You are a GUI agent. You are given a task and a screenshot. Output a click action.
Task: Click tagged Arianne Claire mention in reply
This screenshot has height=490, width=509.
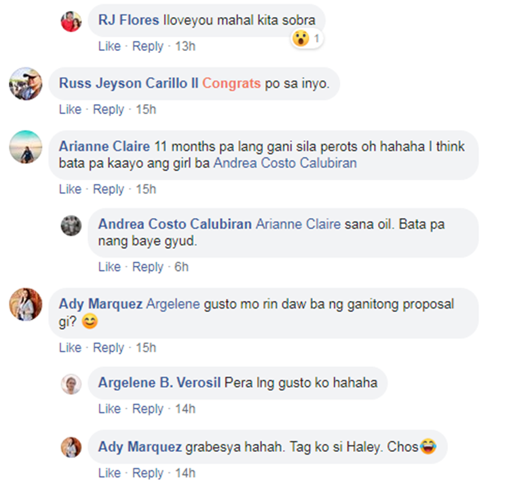(x=299, y=224)
